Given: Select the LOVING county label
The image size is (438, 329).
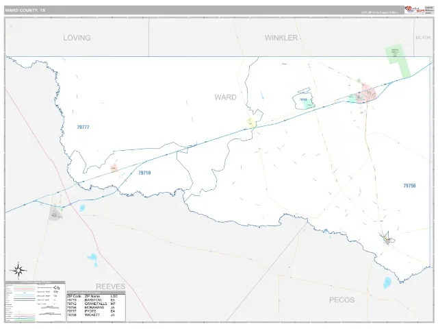Looking at the screenshot, I should pos(77,38).
